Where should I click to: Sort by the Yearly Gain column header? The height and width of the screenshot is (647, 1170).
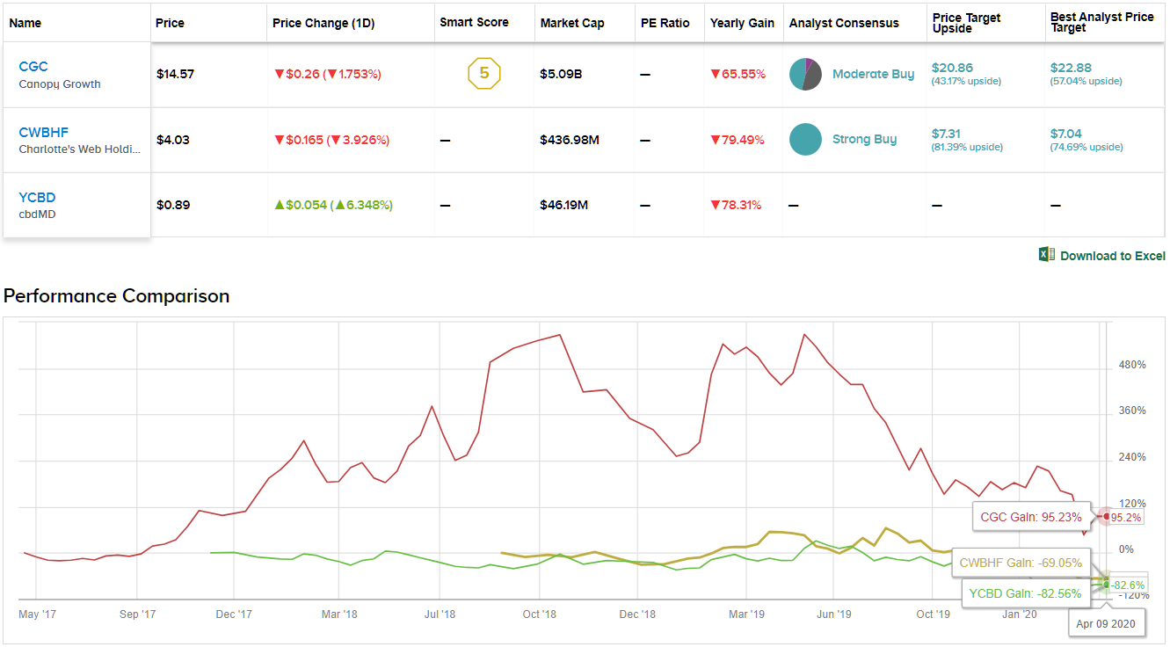point(742,23)
